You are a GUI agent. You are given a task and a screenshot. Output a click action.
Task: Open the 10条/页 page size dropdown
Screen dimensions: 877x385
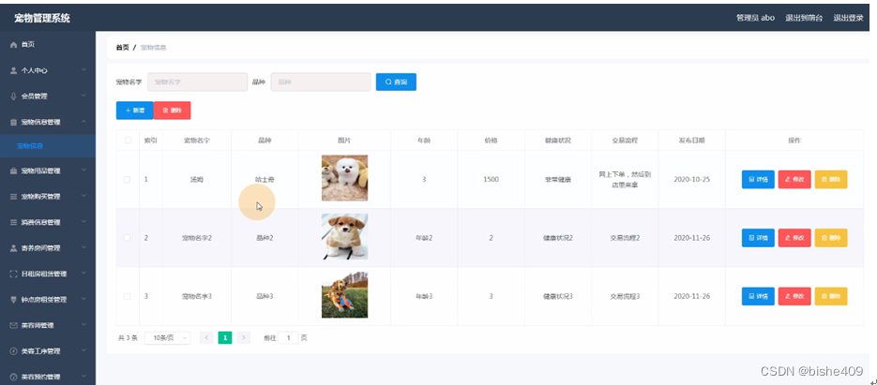[167, 337]
